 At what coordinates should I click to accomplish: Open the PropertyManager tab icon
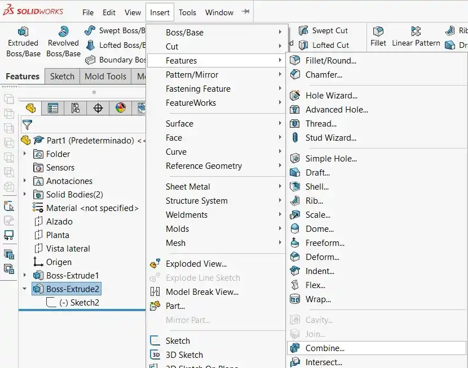[x=53, y=108]
